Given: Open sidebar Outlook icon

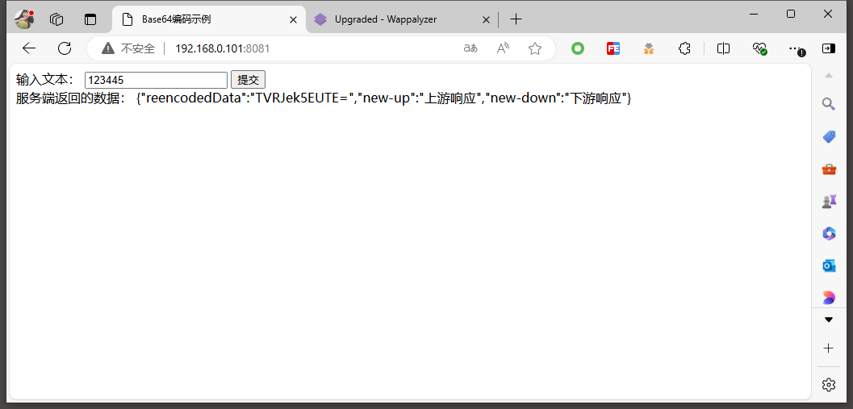Looking at the screenshot, I should (x=829, y=266).
